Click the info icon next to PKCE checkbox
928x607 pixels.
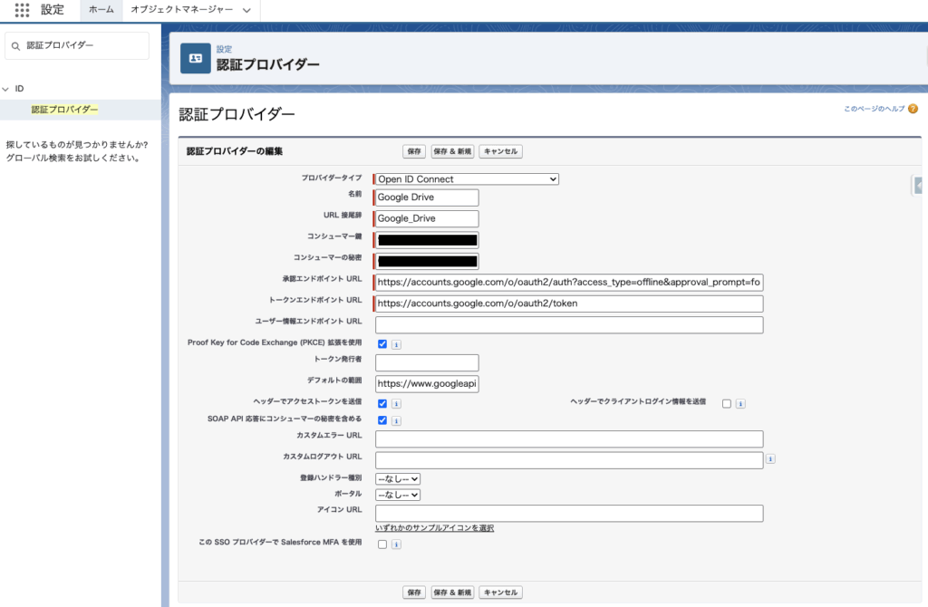pos(396,344)
